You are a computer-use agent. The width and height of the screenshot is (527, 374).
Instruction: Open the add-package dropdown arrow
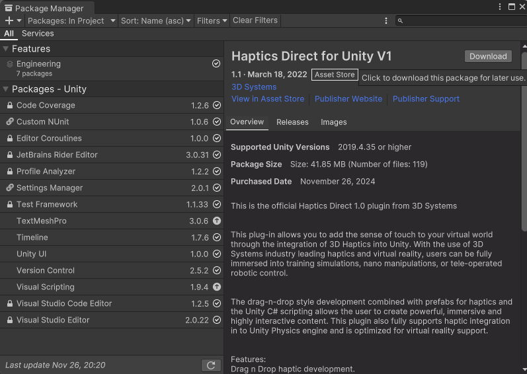pos(19,21)
